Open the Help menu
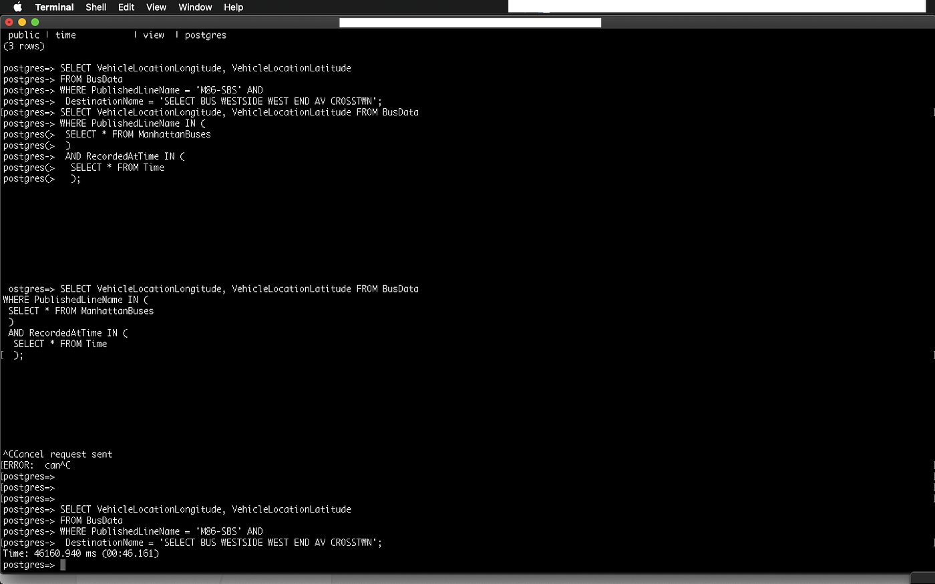 [234, 7]
